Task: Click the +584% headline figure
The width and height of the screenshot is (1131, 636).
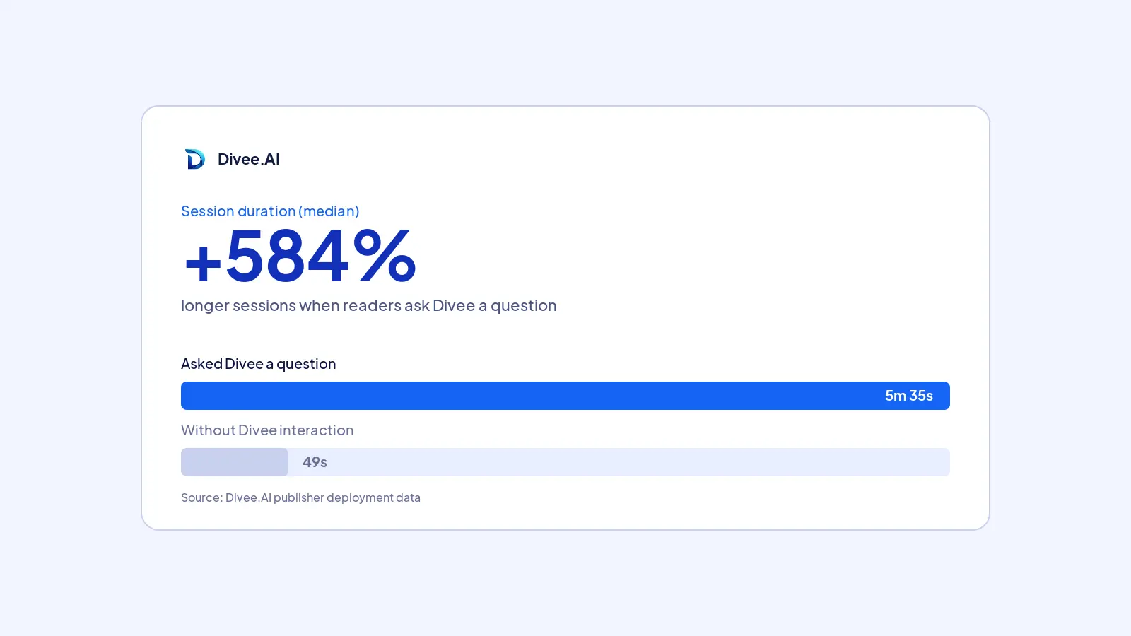Action: pos(300,256)
